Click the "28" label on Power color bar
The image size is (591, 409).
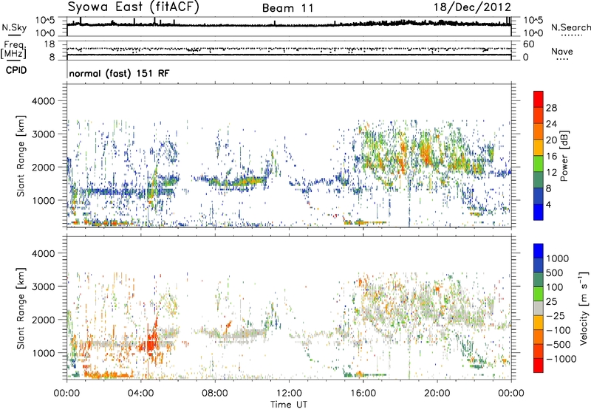click(551, 108)
